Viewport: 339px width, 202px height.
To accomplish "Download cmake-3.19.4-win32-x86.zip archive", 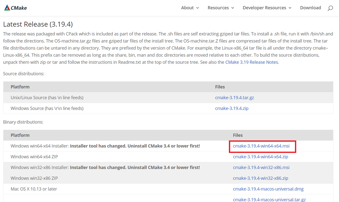I will [x=260, y=178].
